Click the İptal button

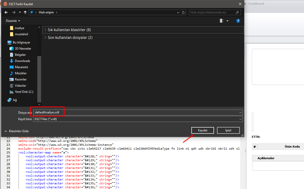[x=228, y=130]
